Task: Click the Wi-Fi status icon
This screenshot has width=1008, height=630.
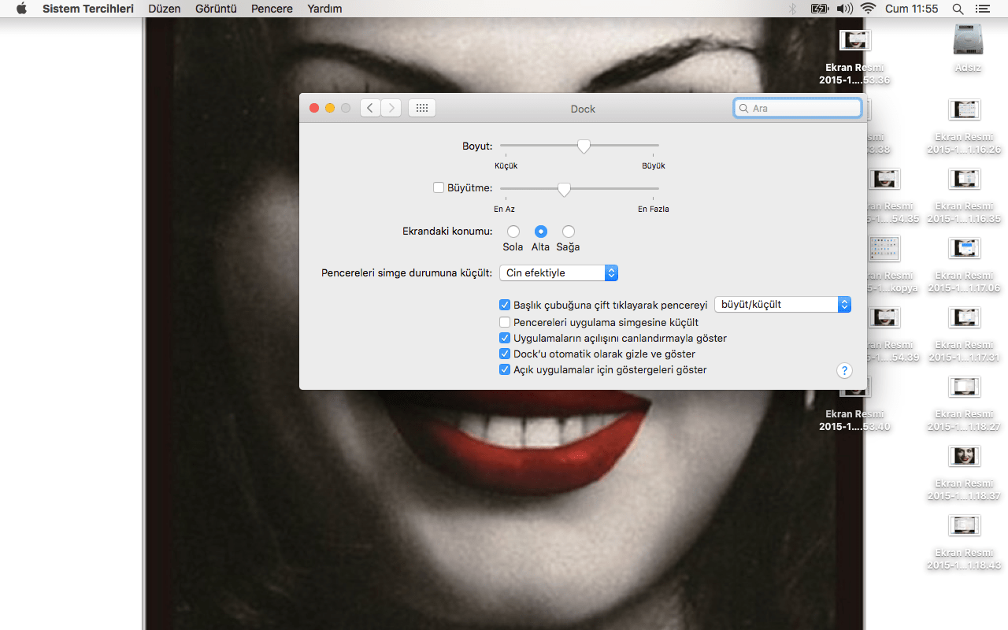Action: 868,9
